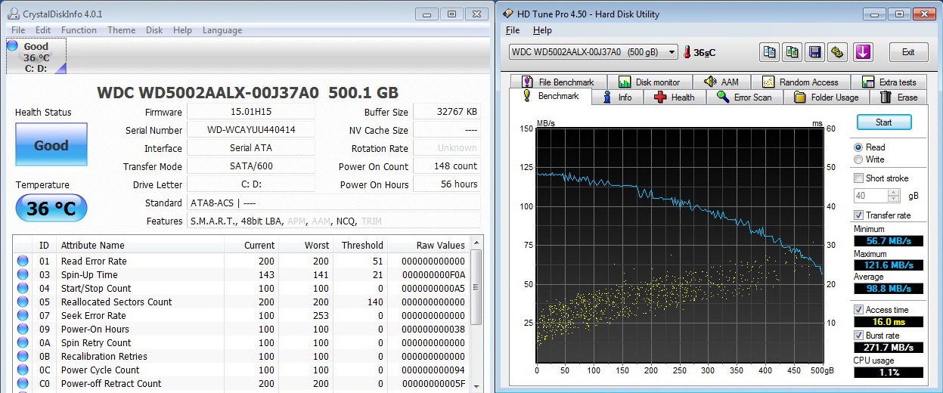Click the short stroke gB spinner arrows
This screenshot has width=943, height=393.
point(895,195)
